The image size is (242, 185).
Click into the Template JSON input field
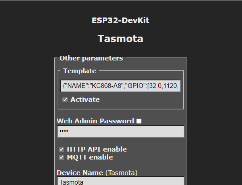[121, 86]
